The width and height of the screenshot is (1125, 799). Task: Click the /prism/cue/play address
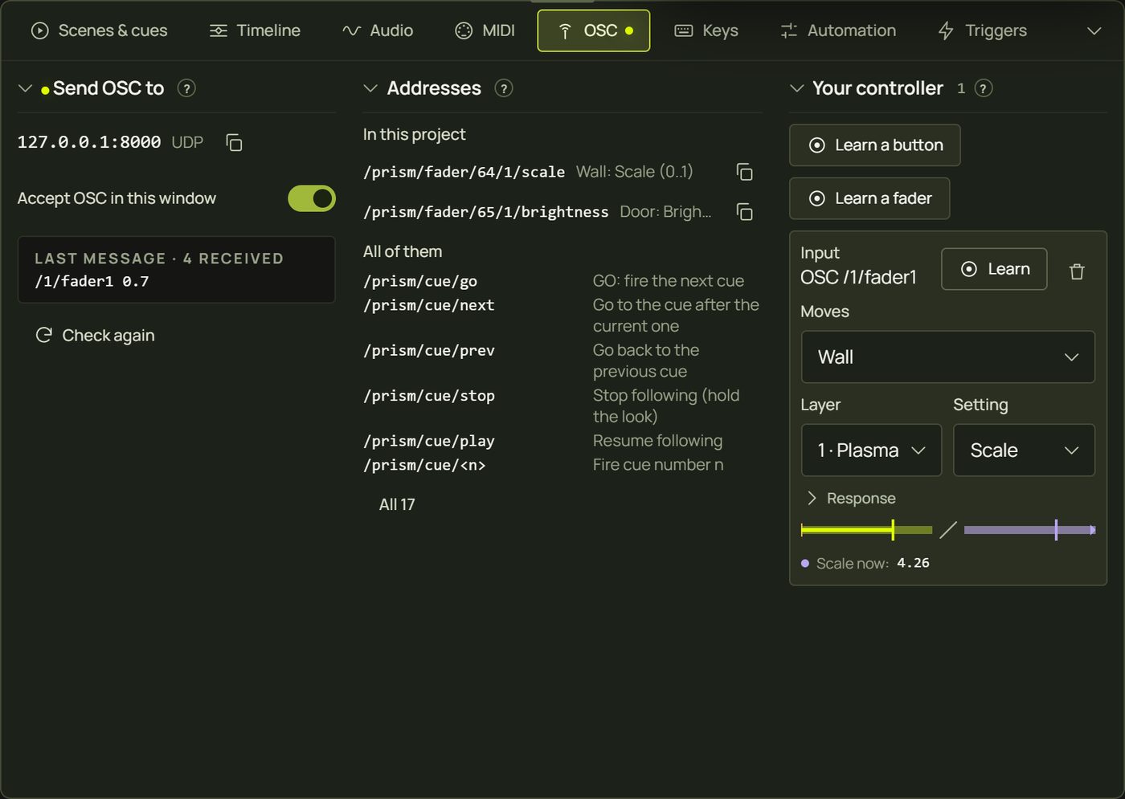click(x=429, y=441)
